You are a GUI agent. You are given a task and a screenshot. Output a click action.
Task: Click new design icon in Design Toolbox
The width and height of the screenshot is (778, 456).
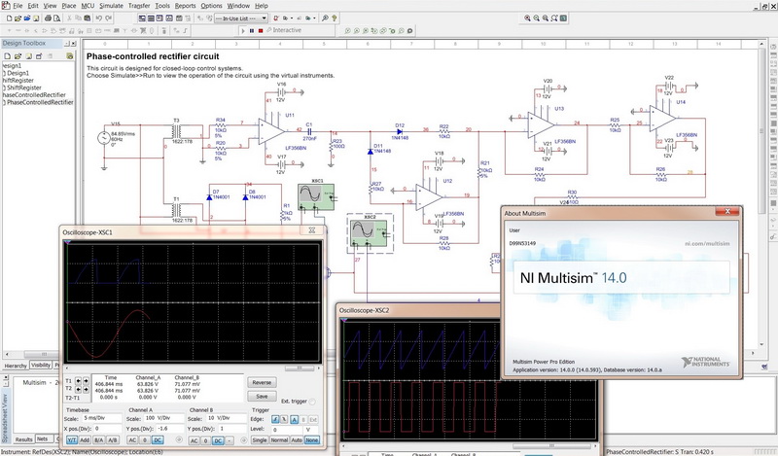click(x=8, y=56)
